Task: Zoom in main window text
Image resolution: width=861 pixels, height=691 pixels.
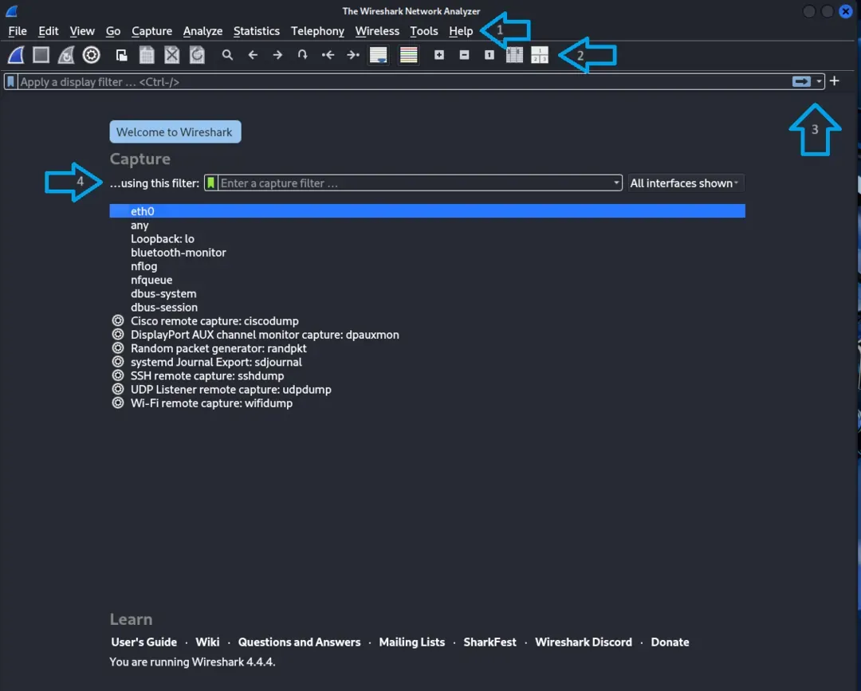Action: pos(438,55)
